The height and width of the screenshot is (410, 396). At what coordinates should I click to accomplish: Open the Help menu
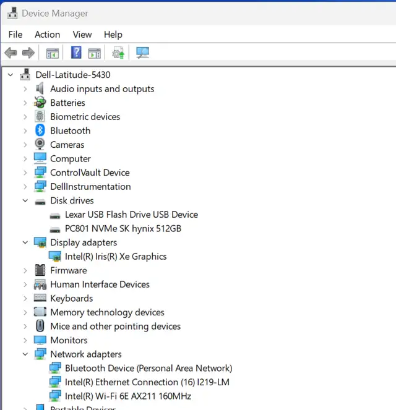click(x=113, y=35)
